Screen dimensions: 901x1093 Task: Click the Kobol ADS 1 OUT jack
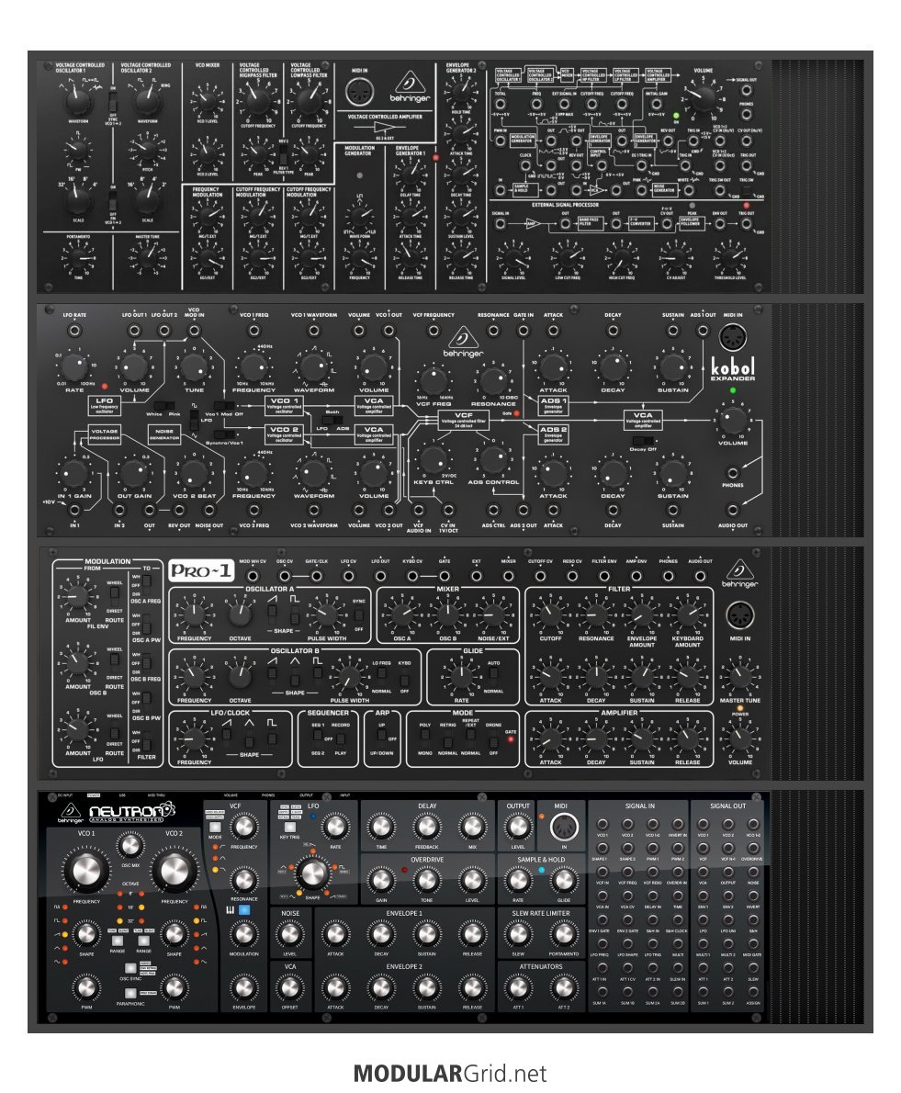tap(704, 331)
